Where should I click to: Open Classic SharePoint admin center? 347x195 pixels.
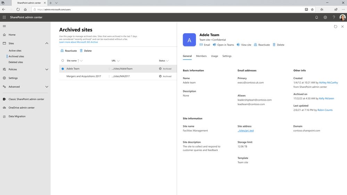(x=26, y=99)
